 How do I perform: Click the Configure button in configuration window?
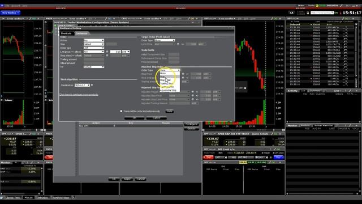point(191,124)
